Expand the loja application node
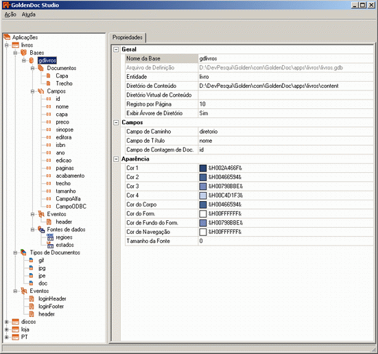The width and height of the screenshot is (378, 354). (7, 329)
